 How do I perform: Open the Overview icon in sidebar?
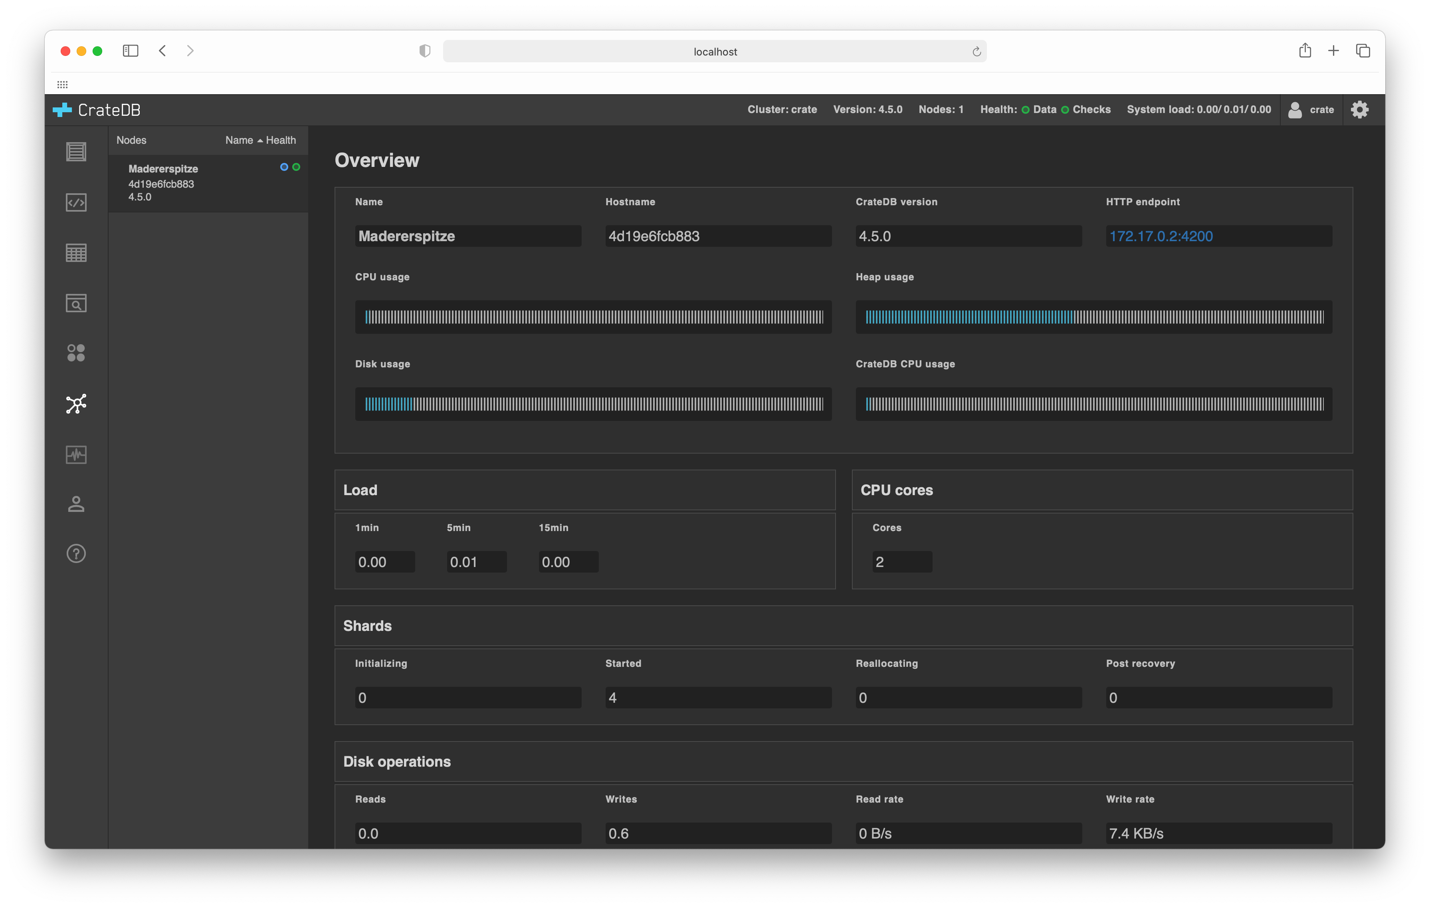point(76,152)
